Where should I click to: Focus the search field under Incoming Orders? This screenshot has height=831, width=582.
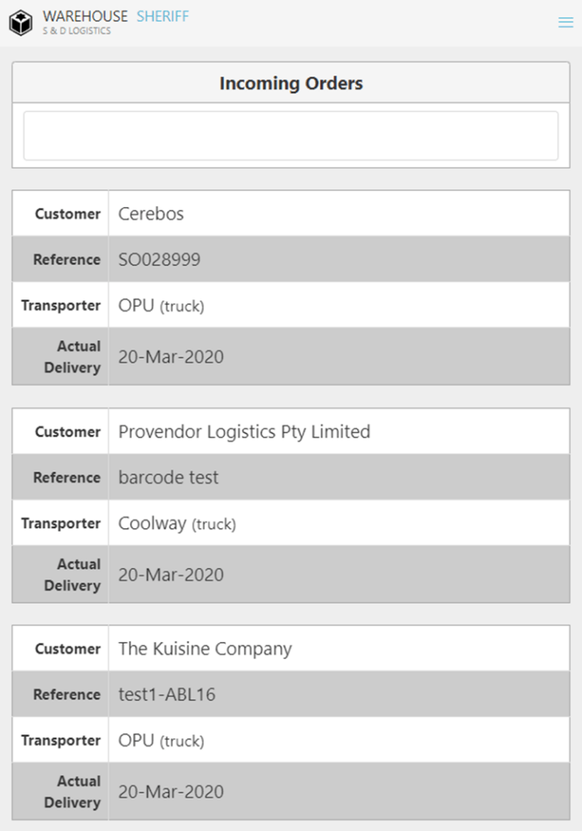point(291,136)
